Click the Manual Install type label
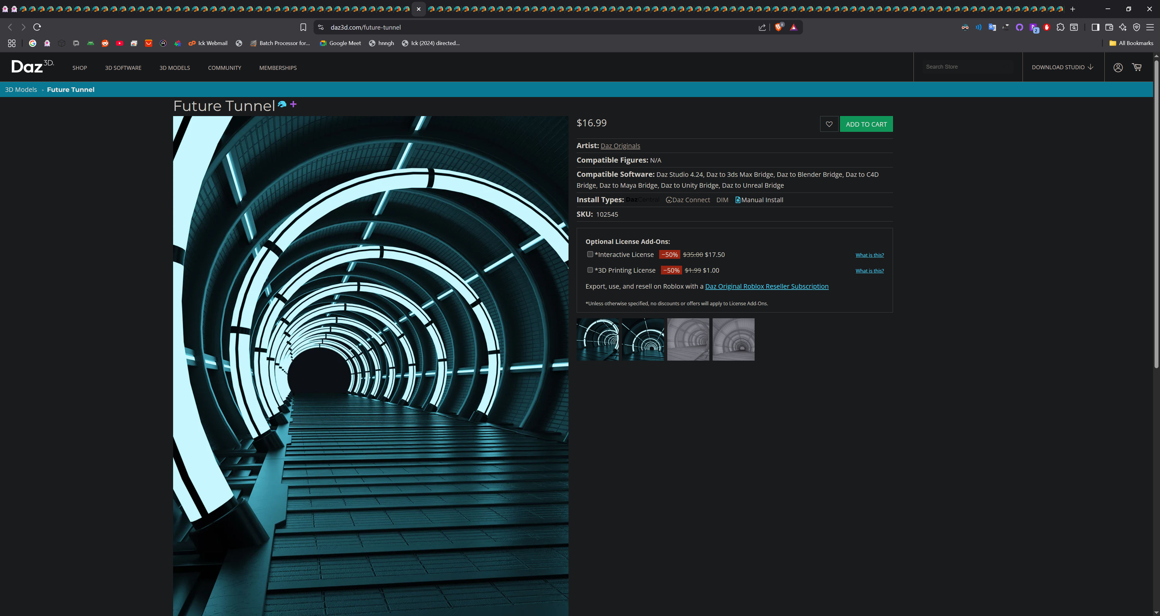 coord(759,199)
